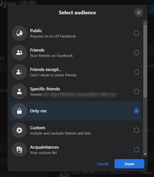Click the Public globe icon
154x177 pixels.
(19, 33)
